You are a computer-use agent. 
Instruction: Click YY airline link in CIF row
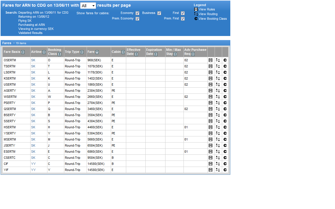tap(33, 164)
